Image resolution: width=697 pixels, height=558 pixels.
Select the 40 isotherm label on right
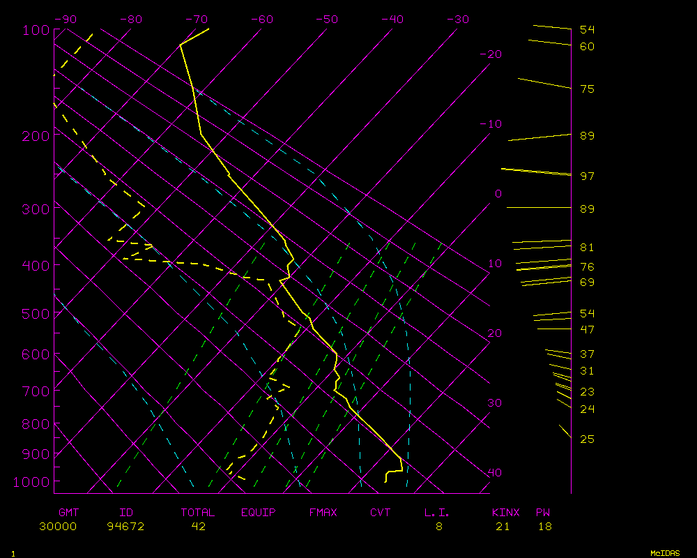494,473
